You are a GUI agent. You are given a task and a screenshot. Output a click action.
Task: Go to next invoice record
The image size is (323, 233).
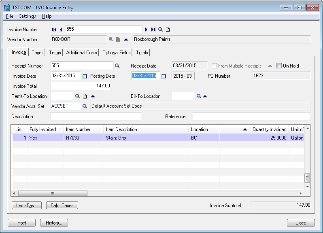(x=146, y=30)
